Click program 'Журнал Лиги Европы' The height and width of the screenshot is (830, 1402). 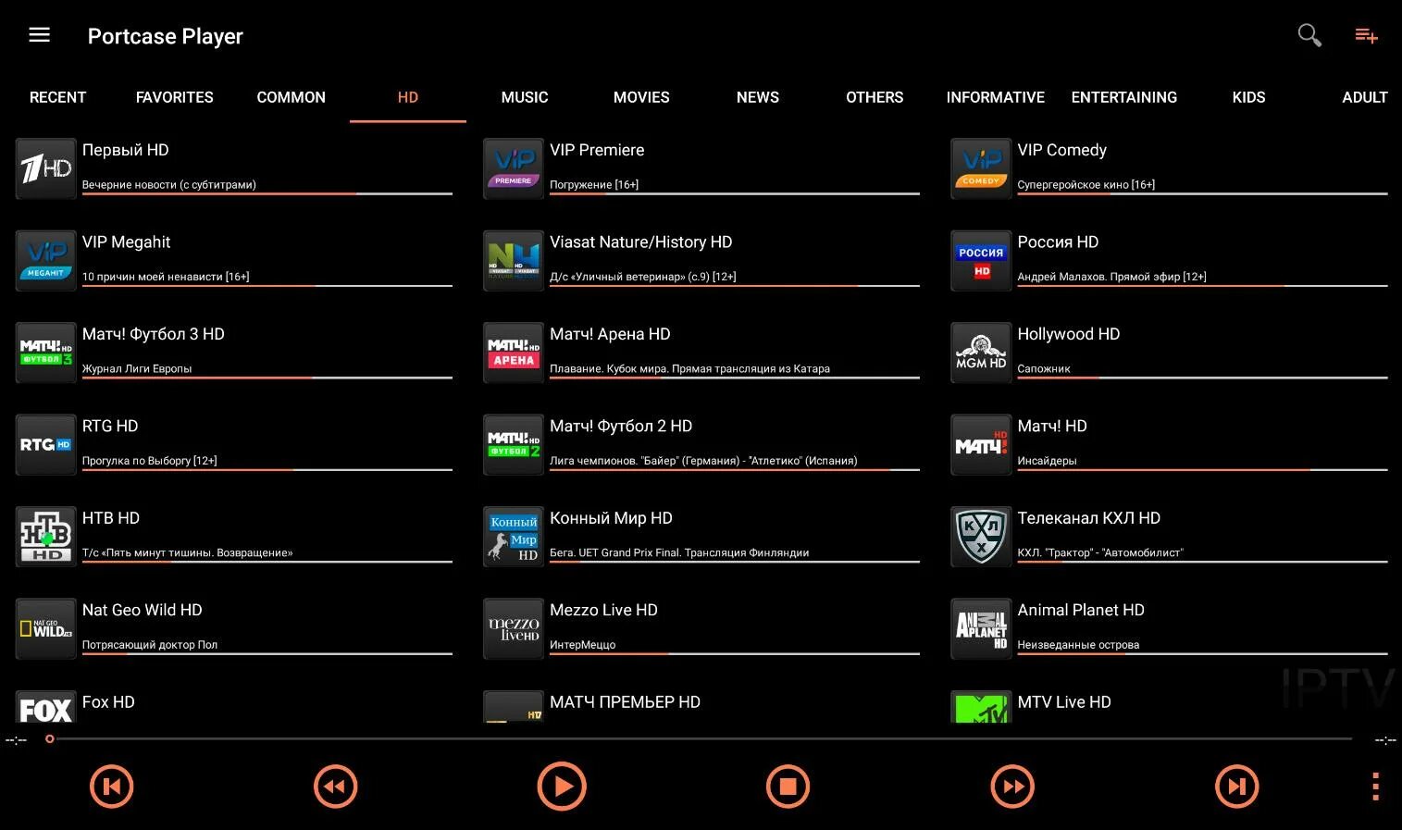click(137, 368)
